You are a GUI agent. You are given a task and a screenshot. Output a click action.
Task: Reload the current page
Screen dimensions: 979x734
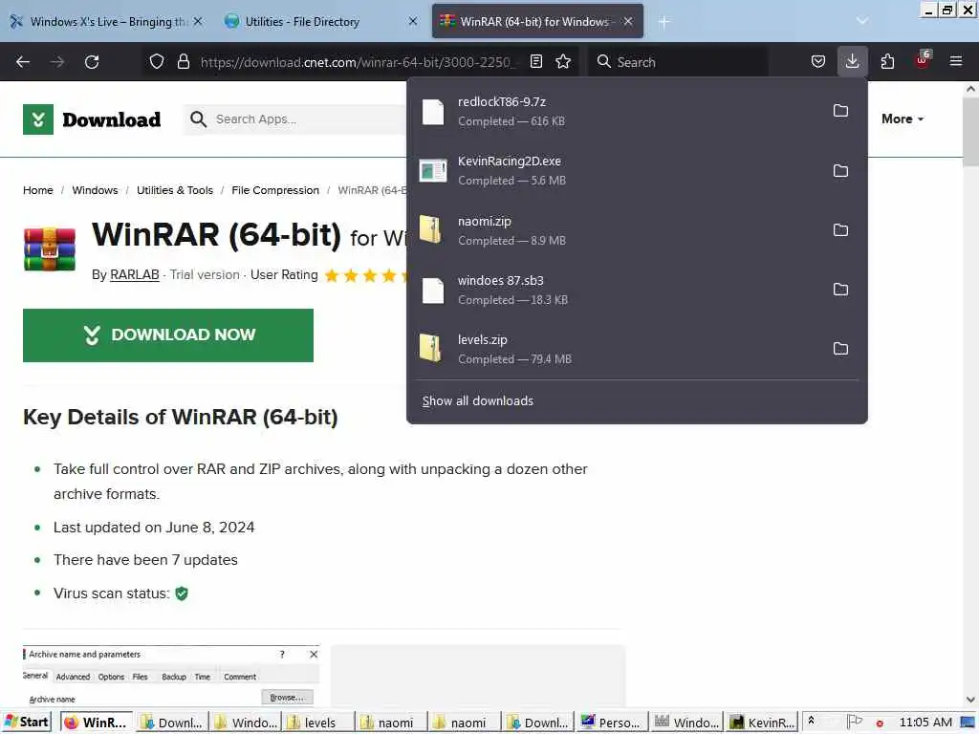tap(92, 62)
